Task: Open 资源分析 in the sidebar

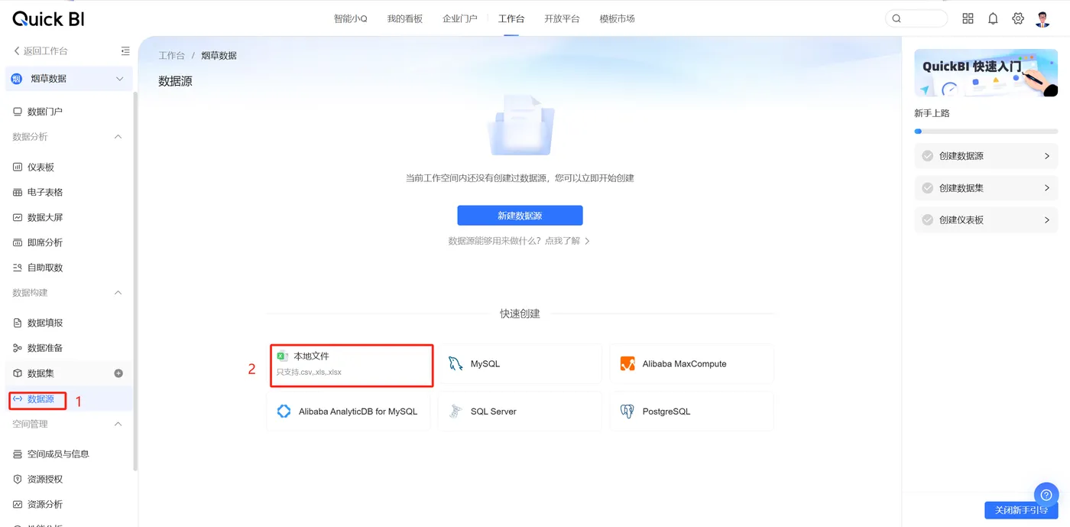Action: click(45, 504)
